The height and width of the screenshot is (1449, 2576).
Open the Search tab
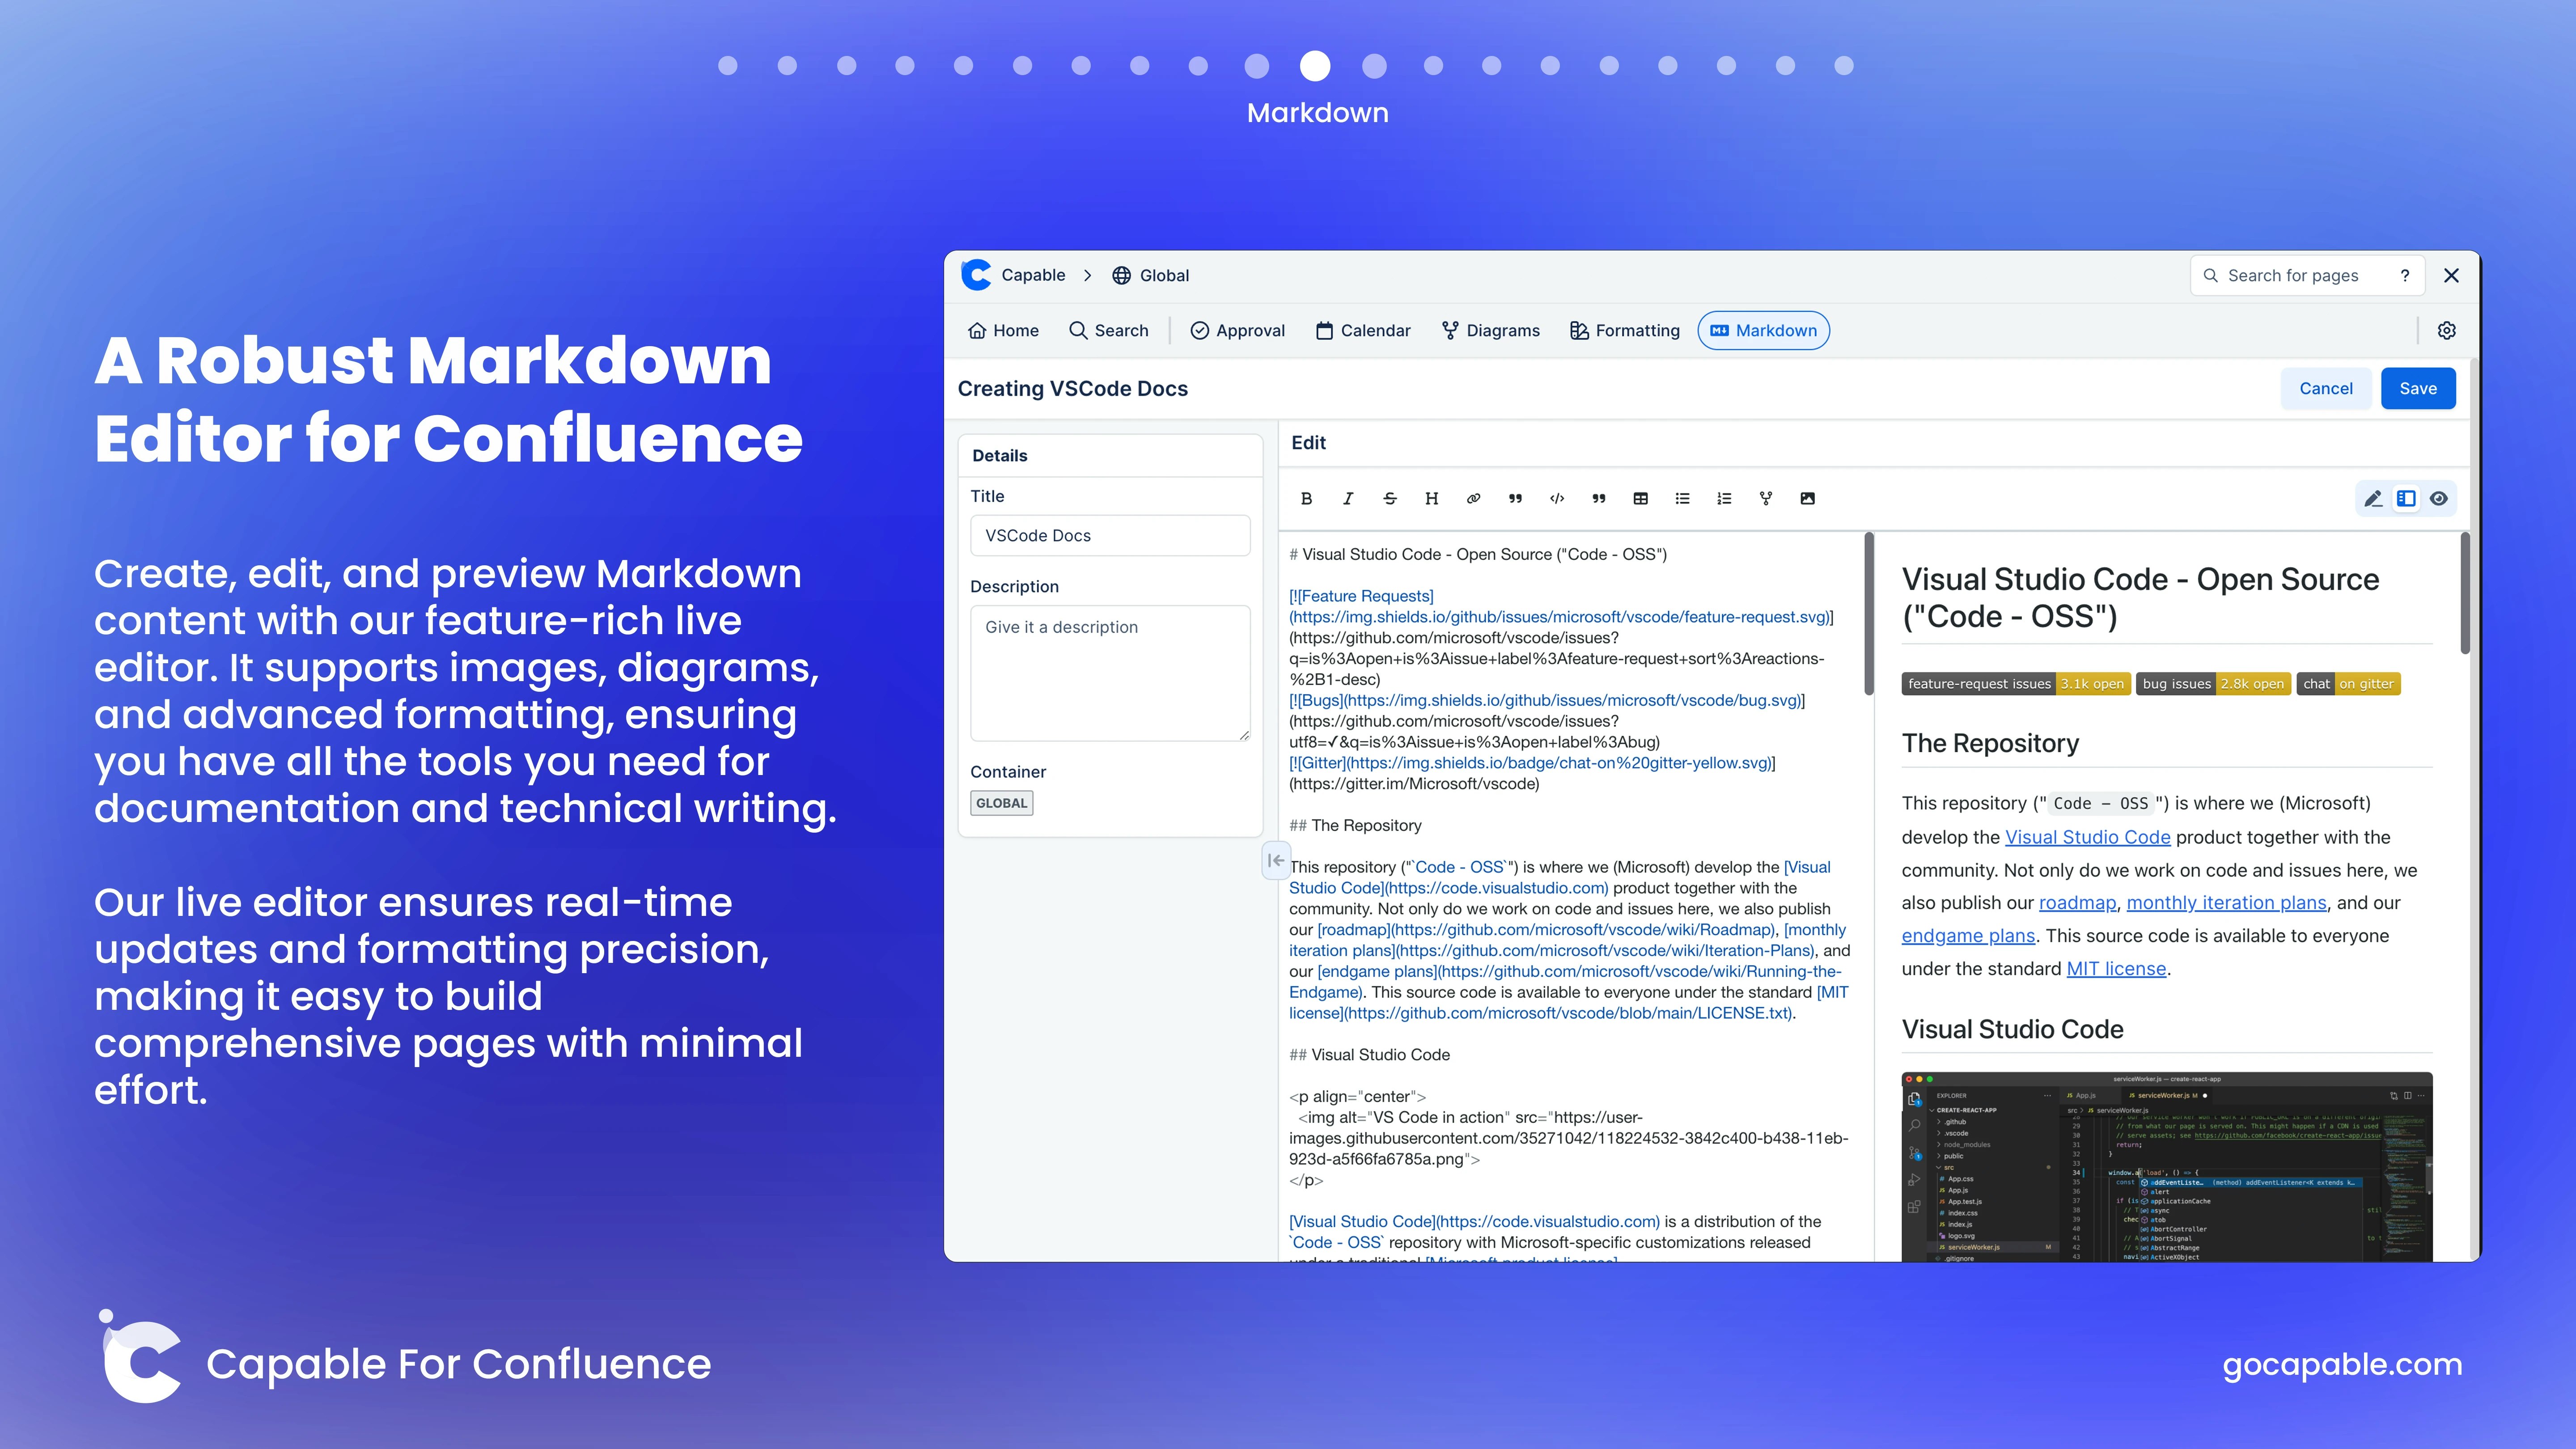coord(1109,330)
